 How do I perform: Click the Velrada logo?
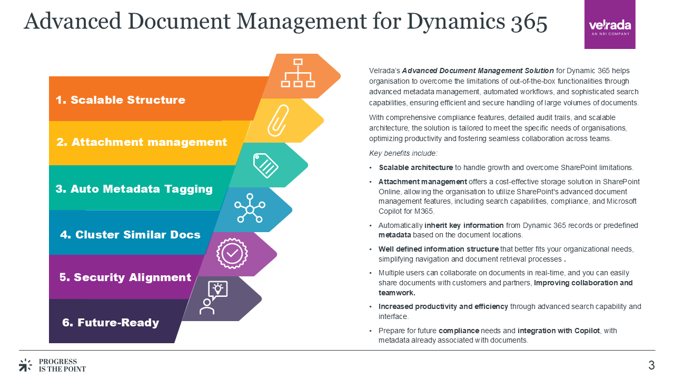coord(610,25)
